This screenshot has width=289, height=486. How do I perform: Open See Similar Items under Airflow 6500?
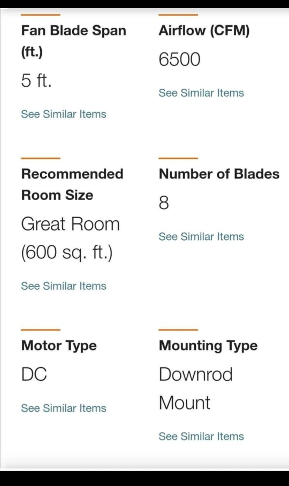[x=201, y=93]
